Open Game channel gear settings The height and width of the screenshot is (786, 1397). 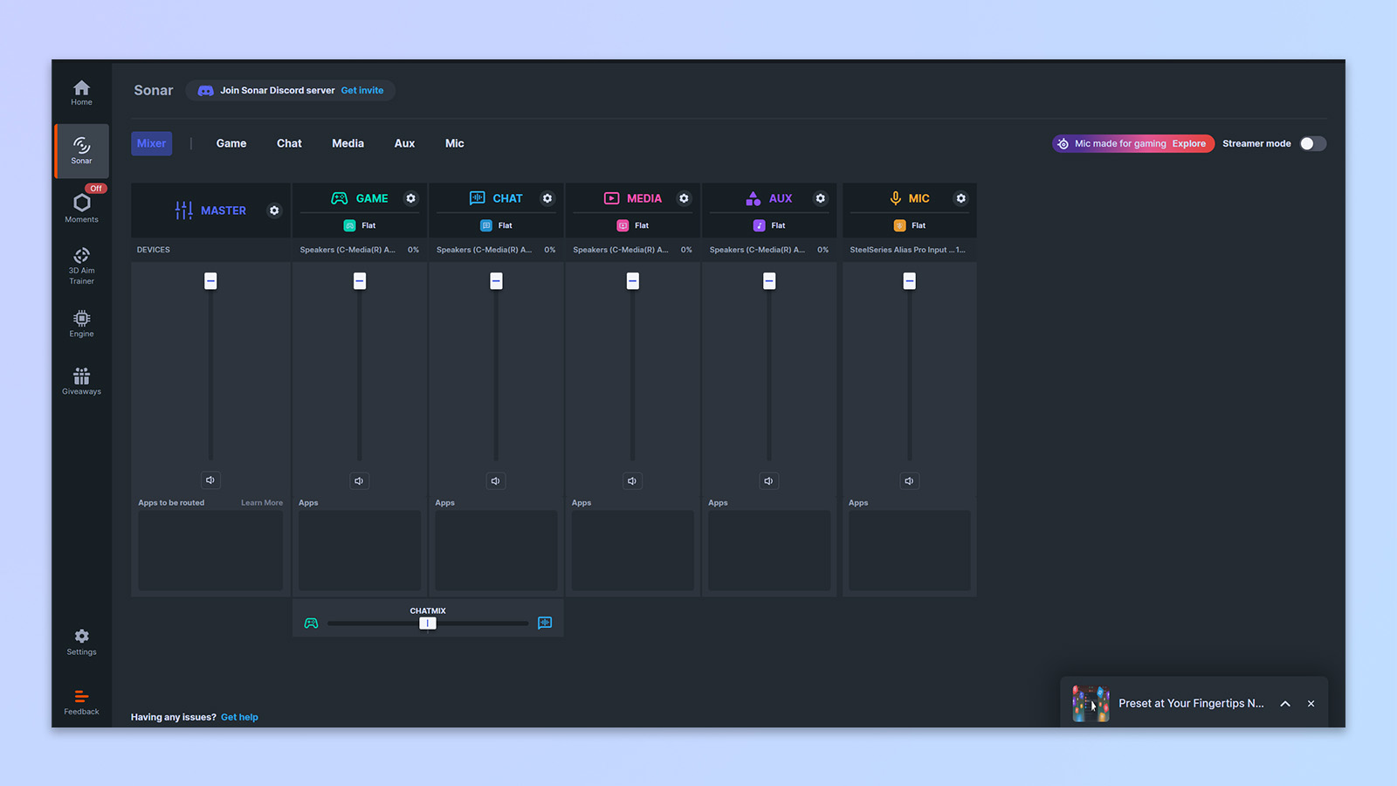tap(411, 198)
